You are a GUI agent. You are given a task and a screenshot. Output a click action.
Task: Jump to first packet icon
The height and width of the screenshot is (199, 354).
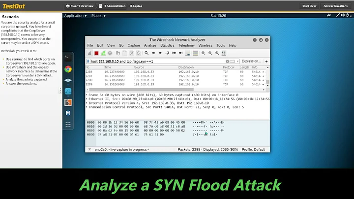tap(174, 53)
